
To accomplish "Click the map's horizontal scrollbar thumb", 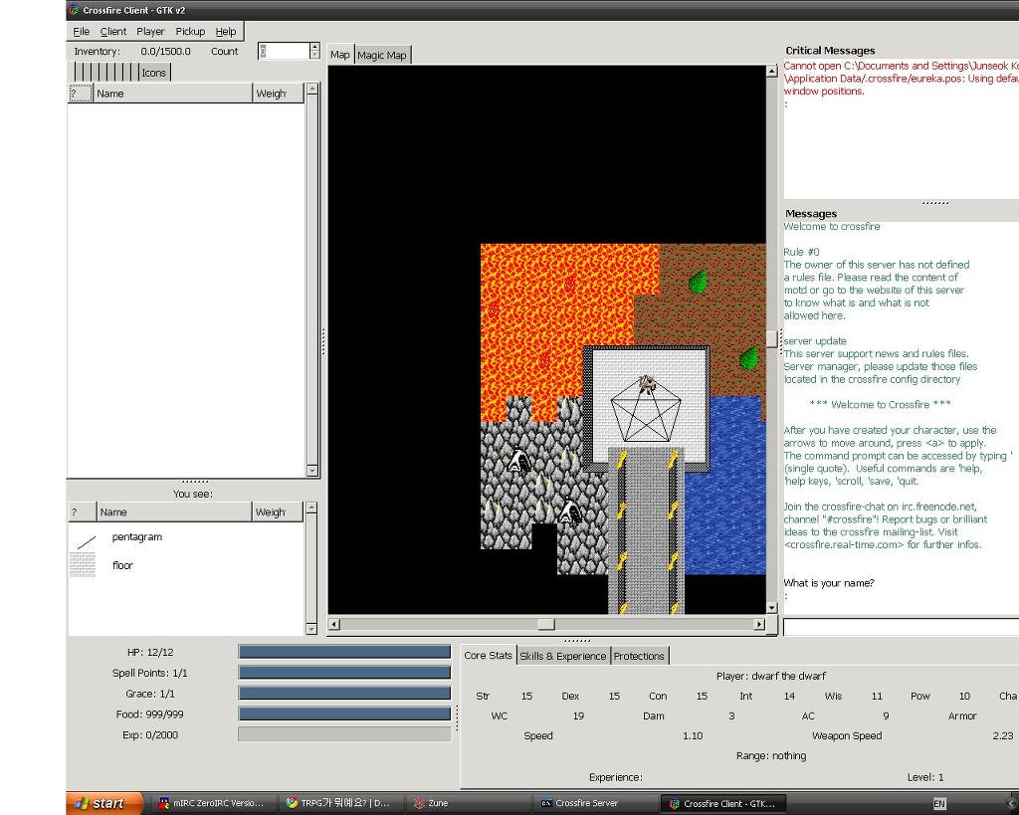I will tap(546, 625).
